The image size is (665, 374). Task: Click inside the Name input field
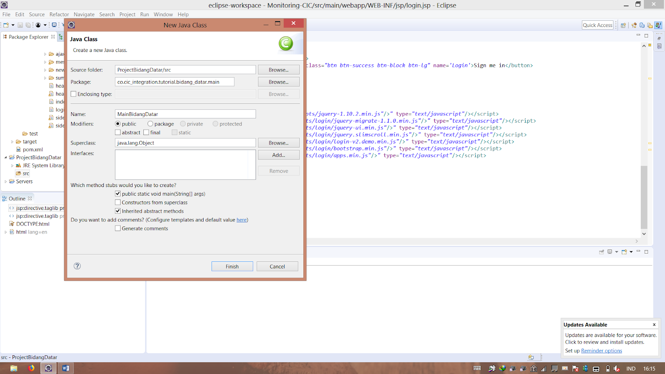click(x=185, y=113)
